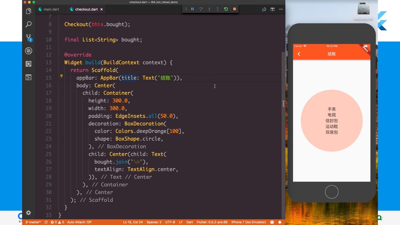Click the Step Over debug button

tap(201, 9)
